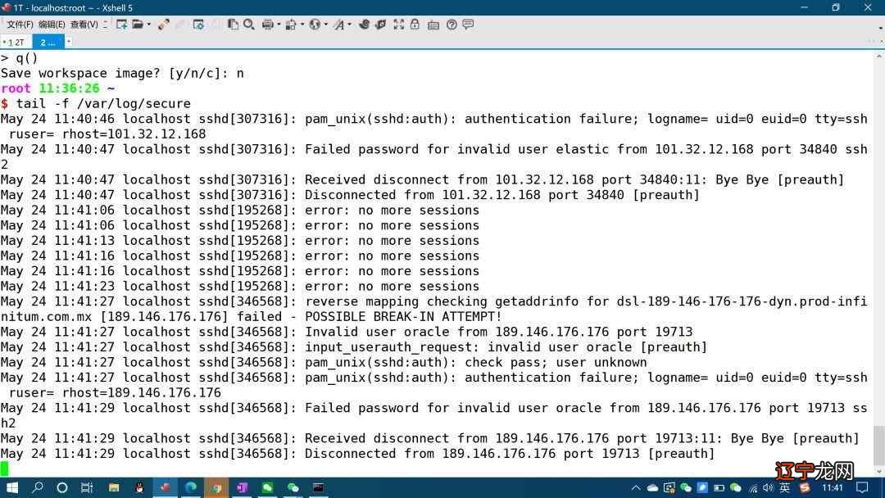This screenshot has width=885, height=498.
Task: Click the New Session toolbar icon
Action: (121, 25)
